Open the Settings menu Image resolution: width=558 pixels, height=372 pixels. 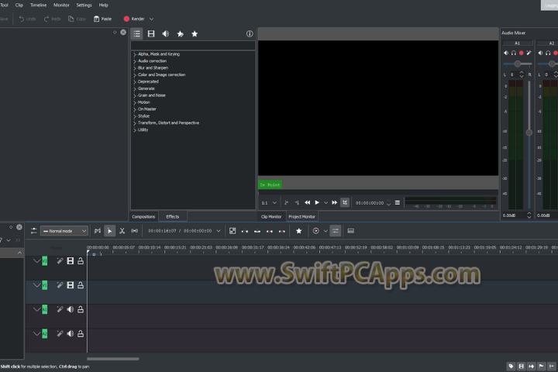84,5
